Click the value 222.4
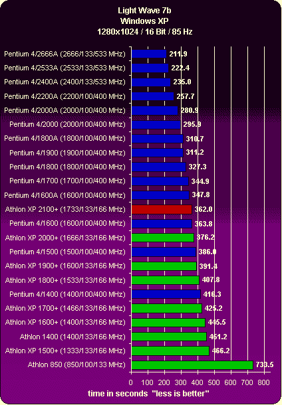The image size is (282, 405). [x=180, y=68]
